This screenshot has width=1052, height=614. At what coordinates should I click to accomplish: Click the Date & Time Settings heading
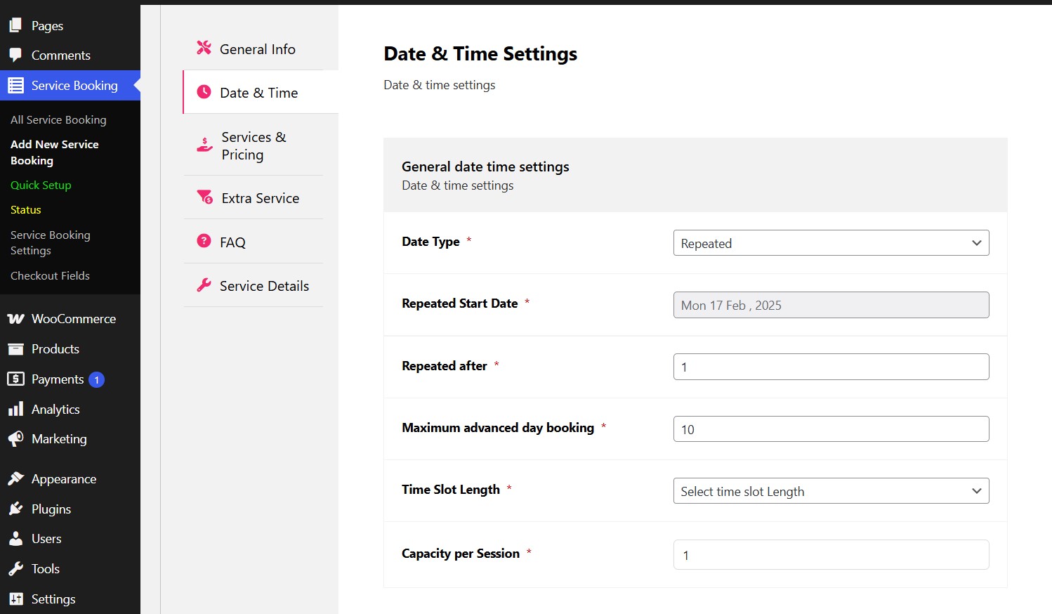click(480, 54)
